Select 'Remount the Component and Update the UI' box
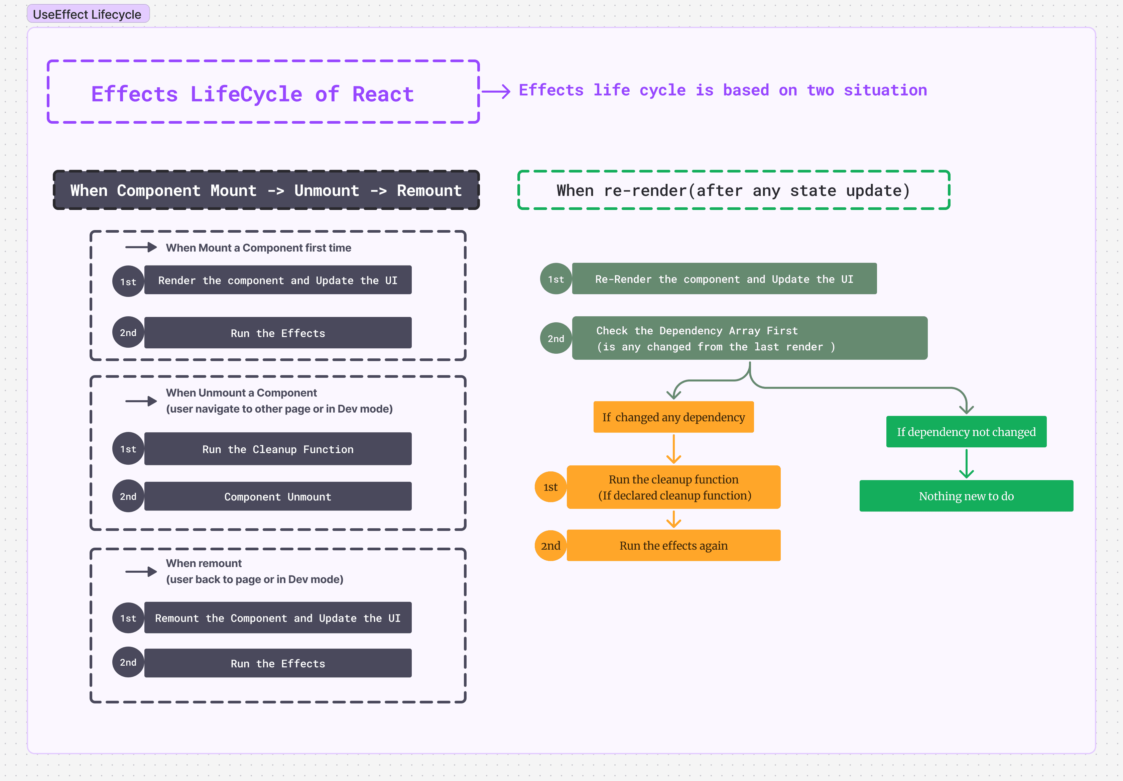Viewport: 1123px width, 781px height. pyautogui.click(x=278, y=618)
